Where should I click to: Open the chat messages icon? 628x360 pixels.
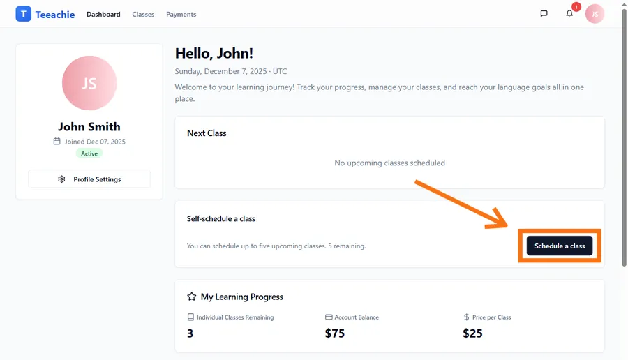pos(544,14)
